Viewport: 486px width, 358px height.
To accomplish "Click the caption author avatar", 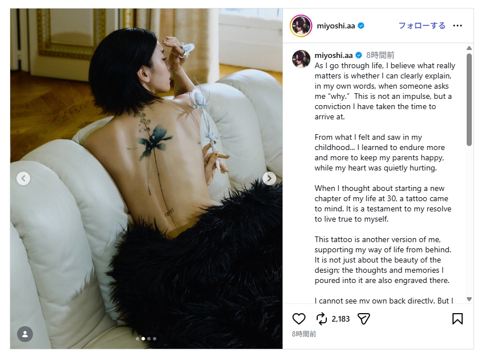I will [x=301, y=59].
